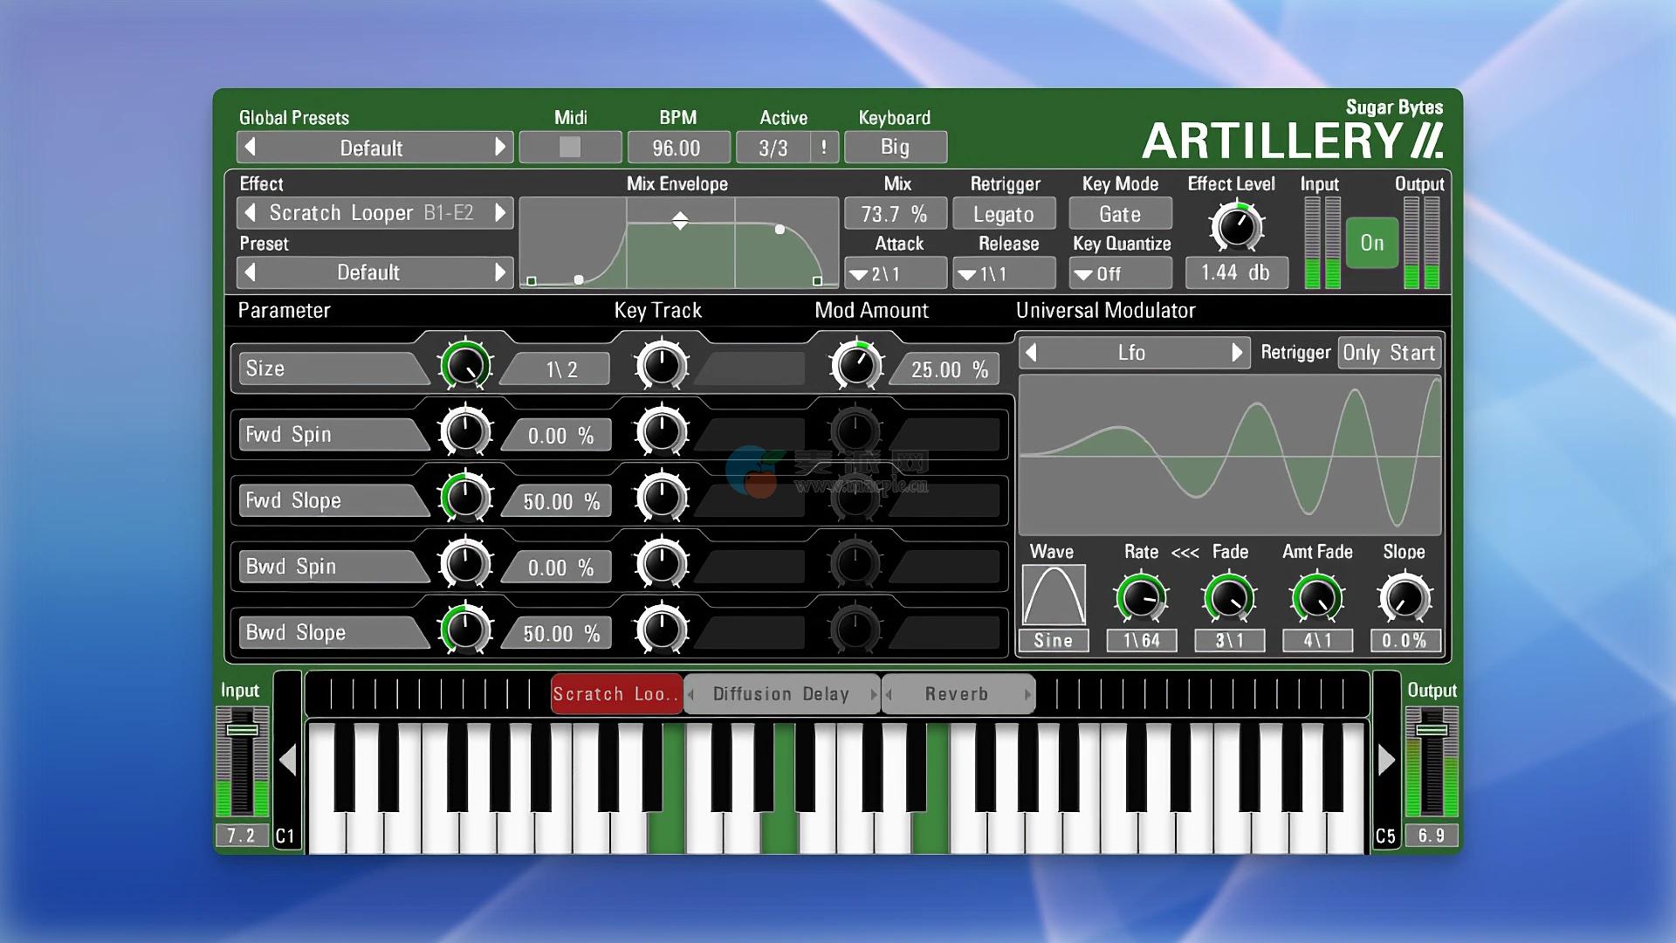Click the Sine wave shape thumbnail
Image resolution: width=1676 pixels, height=943 pixels.
point(1054,595)
